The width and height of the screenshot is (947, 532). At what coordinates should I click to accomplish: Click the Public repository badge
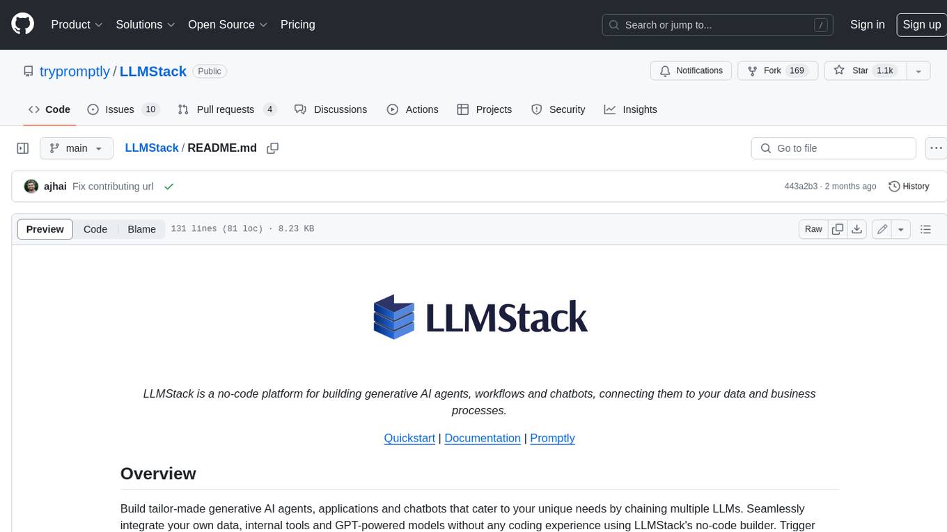pyautogui.click(x=210, y=71)
